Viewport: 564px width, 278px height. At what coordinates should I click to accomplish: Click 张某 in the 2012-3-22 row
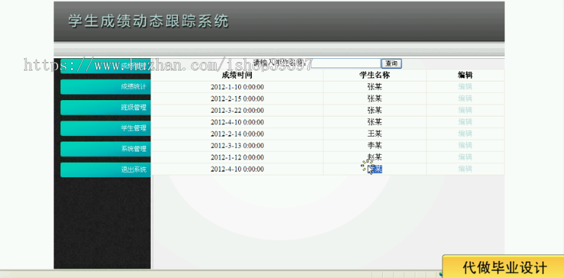(375, 110)
